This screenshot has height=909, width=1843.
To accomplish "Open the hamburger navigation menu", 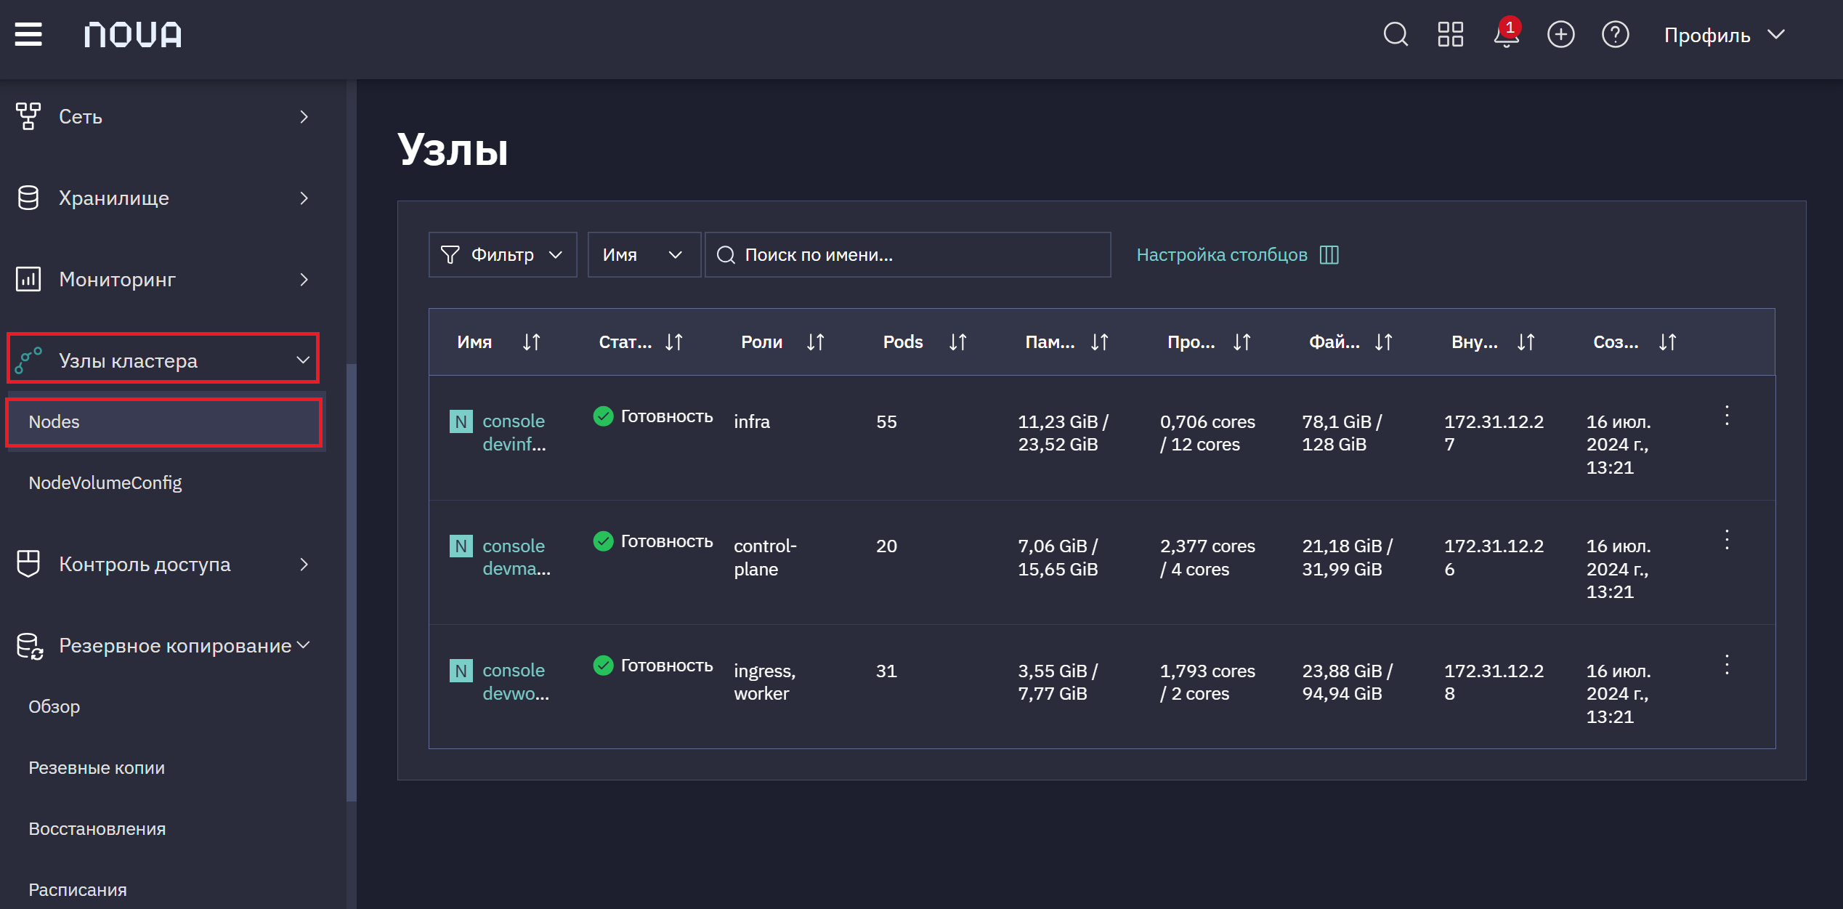I will tap(28, 34).
